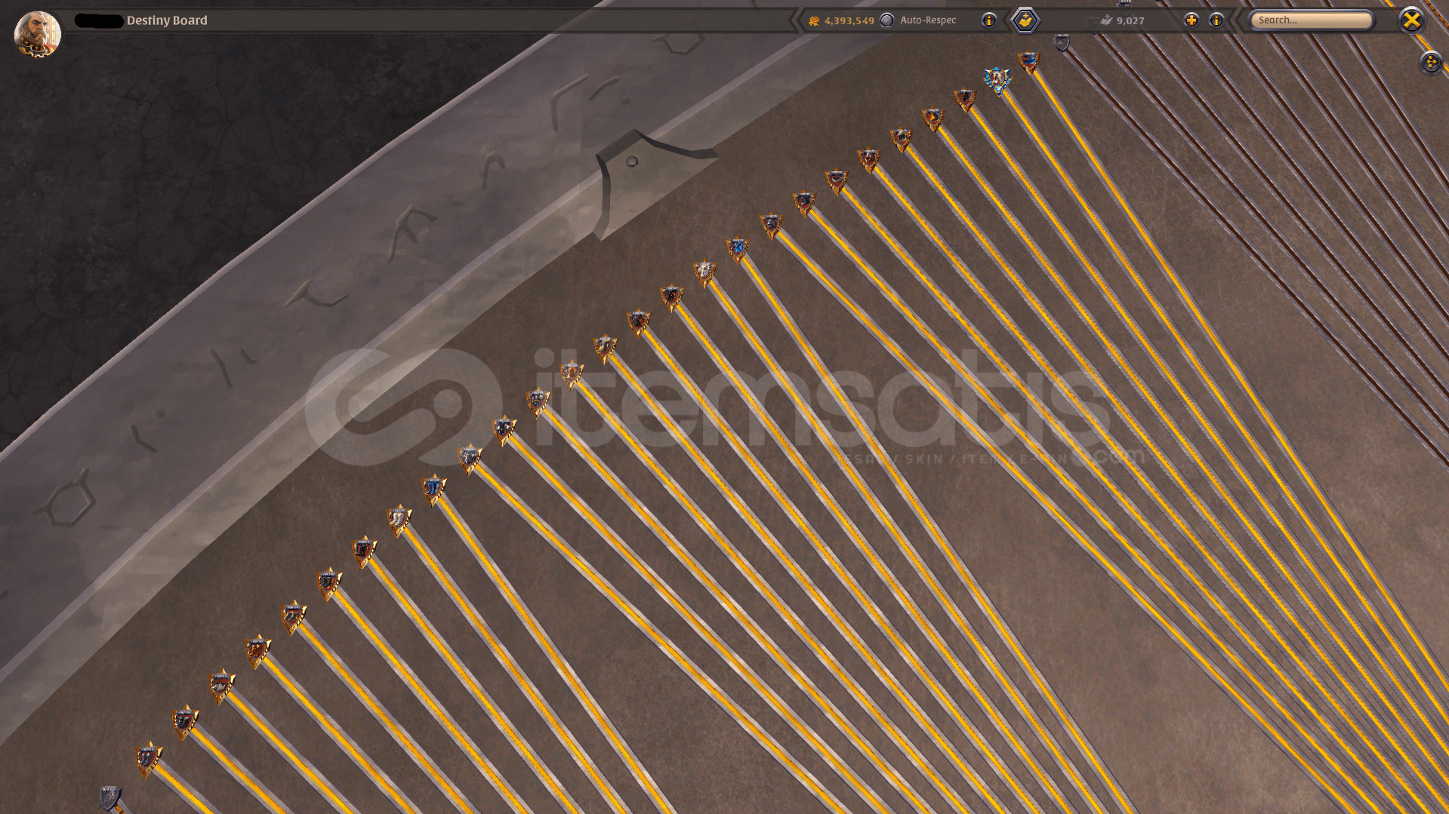Click the hexagonal gold book-plus icon
The image size is (1449, 814).
pyautogui.click(x=1025, y=20)
